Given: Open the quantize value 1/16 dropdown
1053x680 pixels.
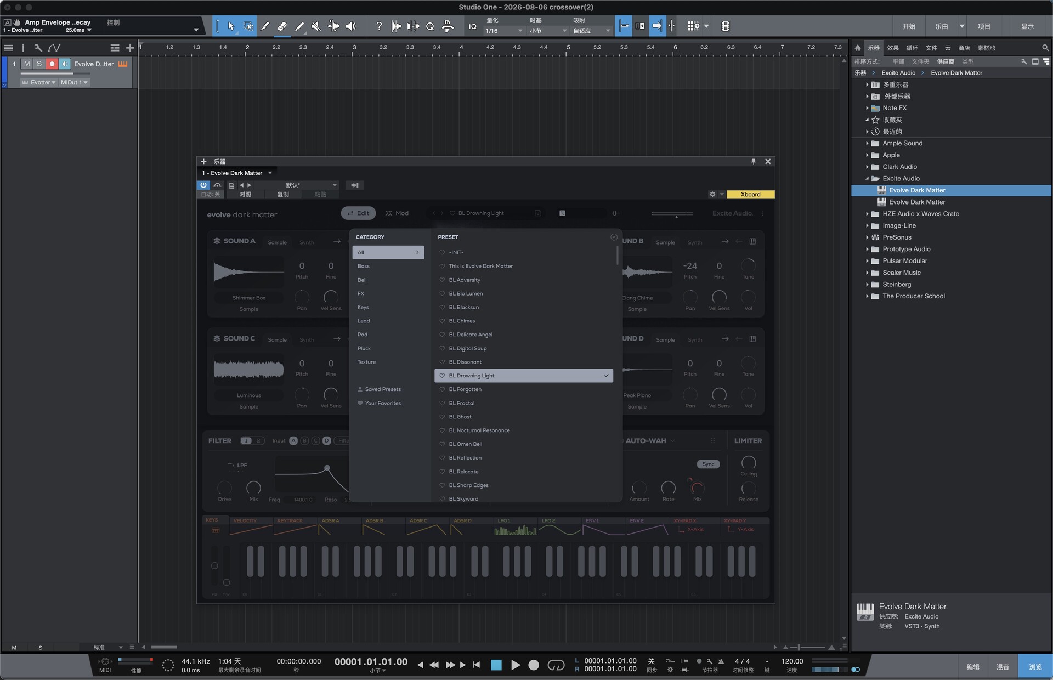Looking at the screenshot, I should coord(503,31).
